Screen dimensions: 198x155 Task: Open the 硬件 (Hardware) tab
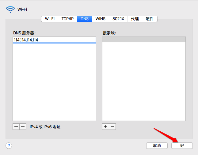point(150,19)
